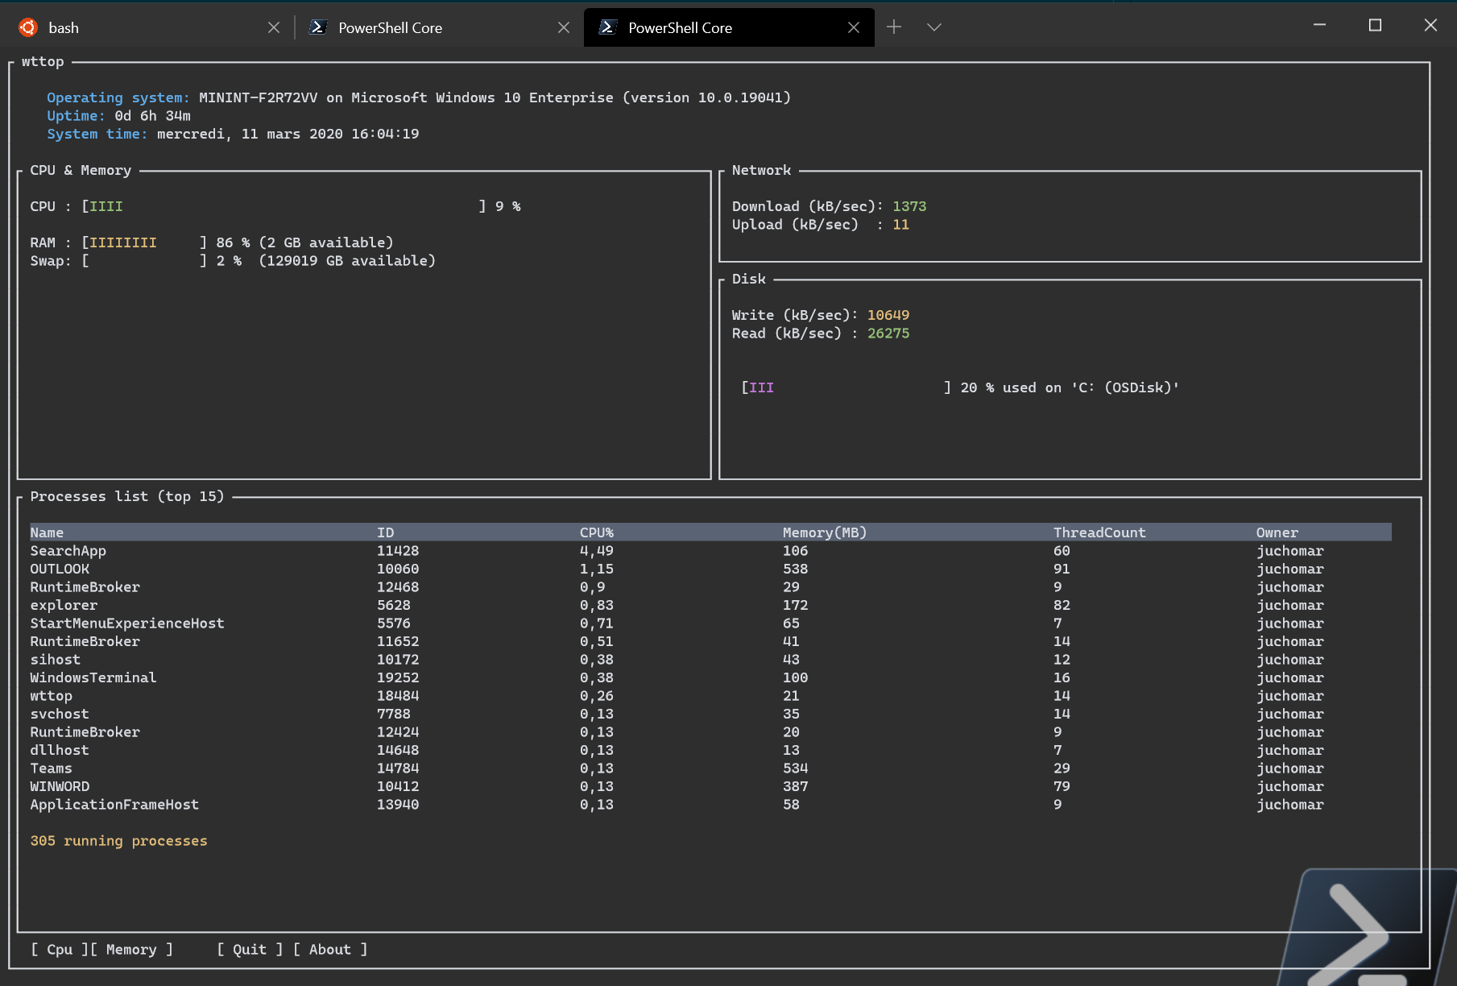The width and height of the screenshot is (1457, 986).
Task: Click the disk Read value 26275
Action: click(x=888, y=333)
